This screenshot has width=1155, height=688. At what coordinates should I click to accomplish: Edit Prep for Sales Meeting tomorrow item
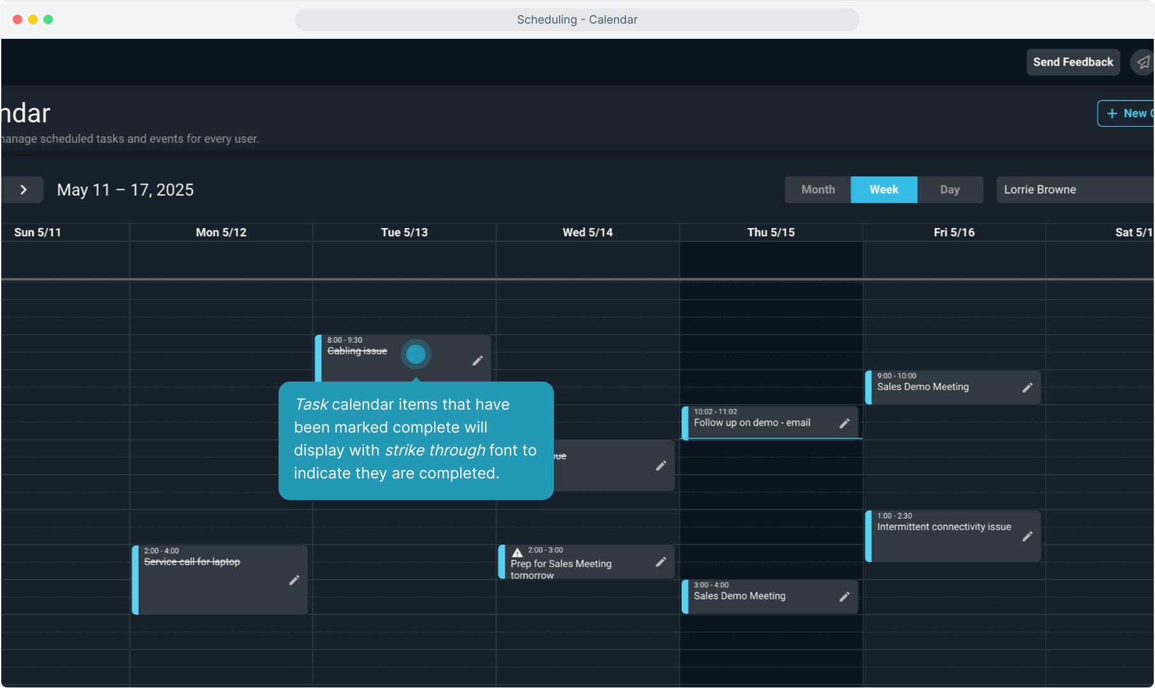(661, 562)
